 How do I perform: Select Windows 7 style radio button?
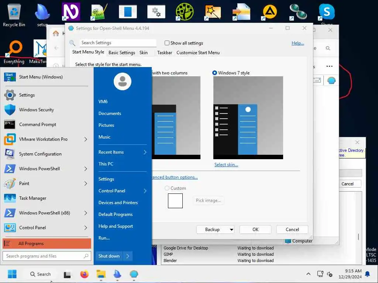[x=214, y=73]
